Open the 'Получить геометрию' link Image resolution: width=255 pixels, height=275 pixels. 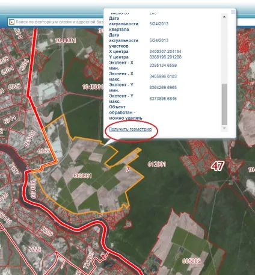tap(131, 129)
